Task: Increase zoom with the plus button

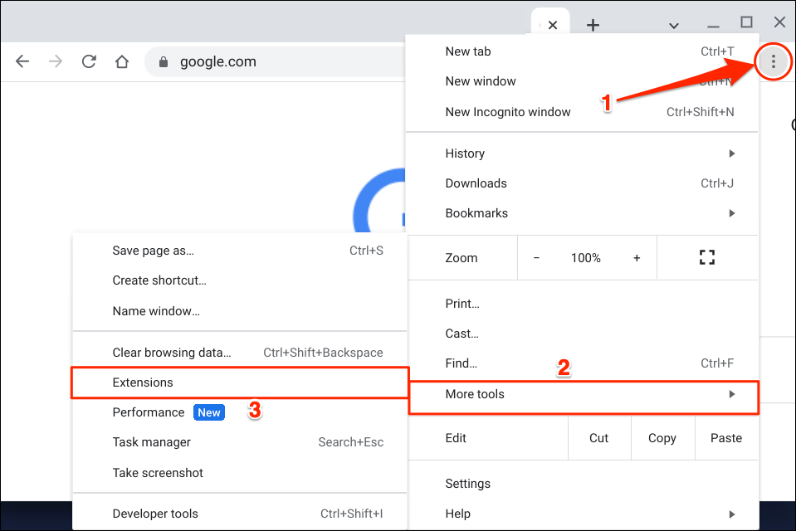Action: coord(637,258)
